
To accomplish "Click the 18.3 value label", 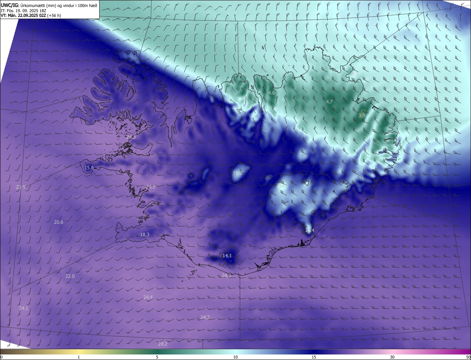I will tap(145, 234).
